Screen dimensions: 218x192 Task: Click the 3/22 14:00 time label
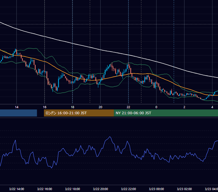tap(17, 189)
